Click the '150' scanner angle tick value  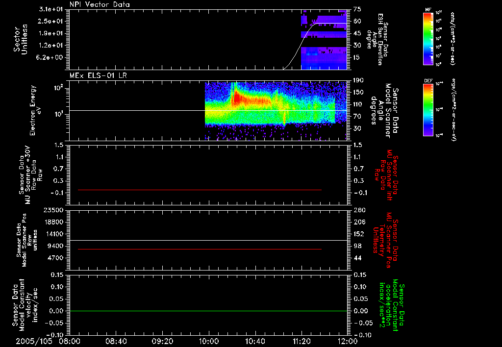click(359, 92)
